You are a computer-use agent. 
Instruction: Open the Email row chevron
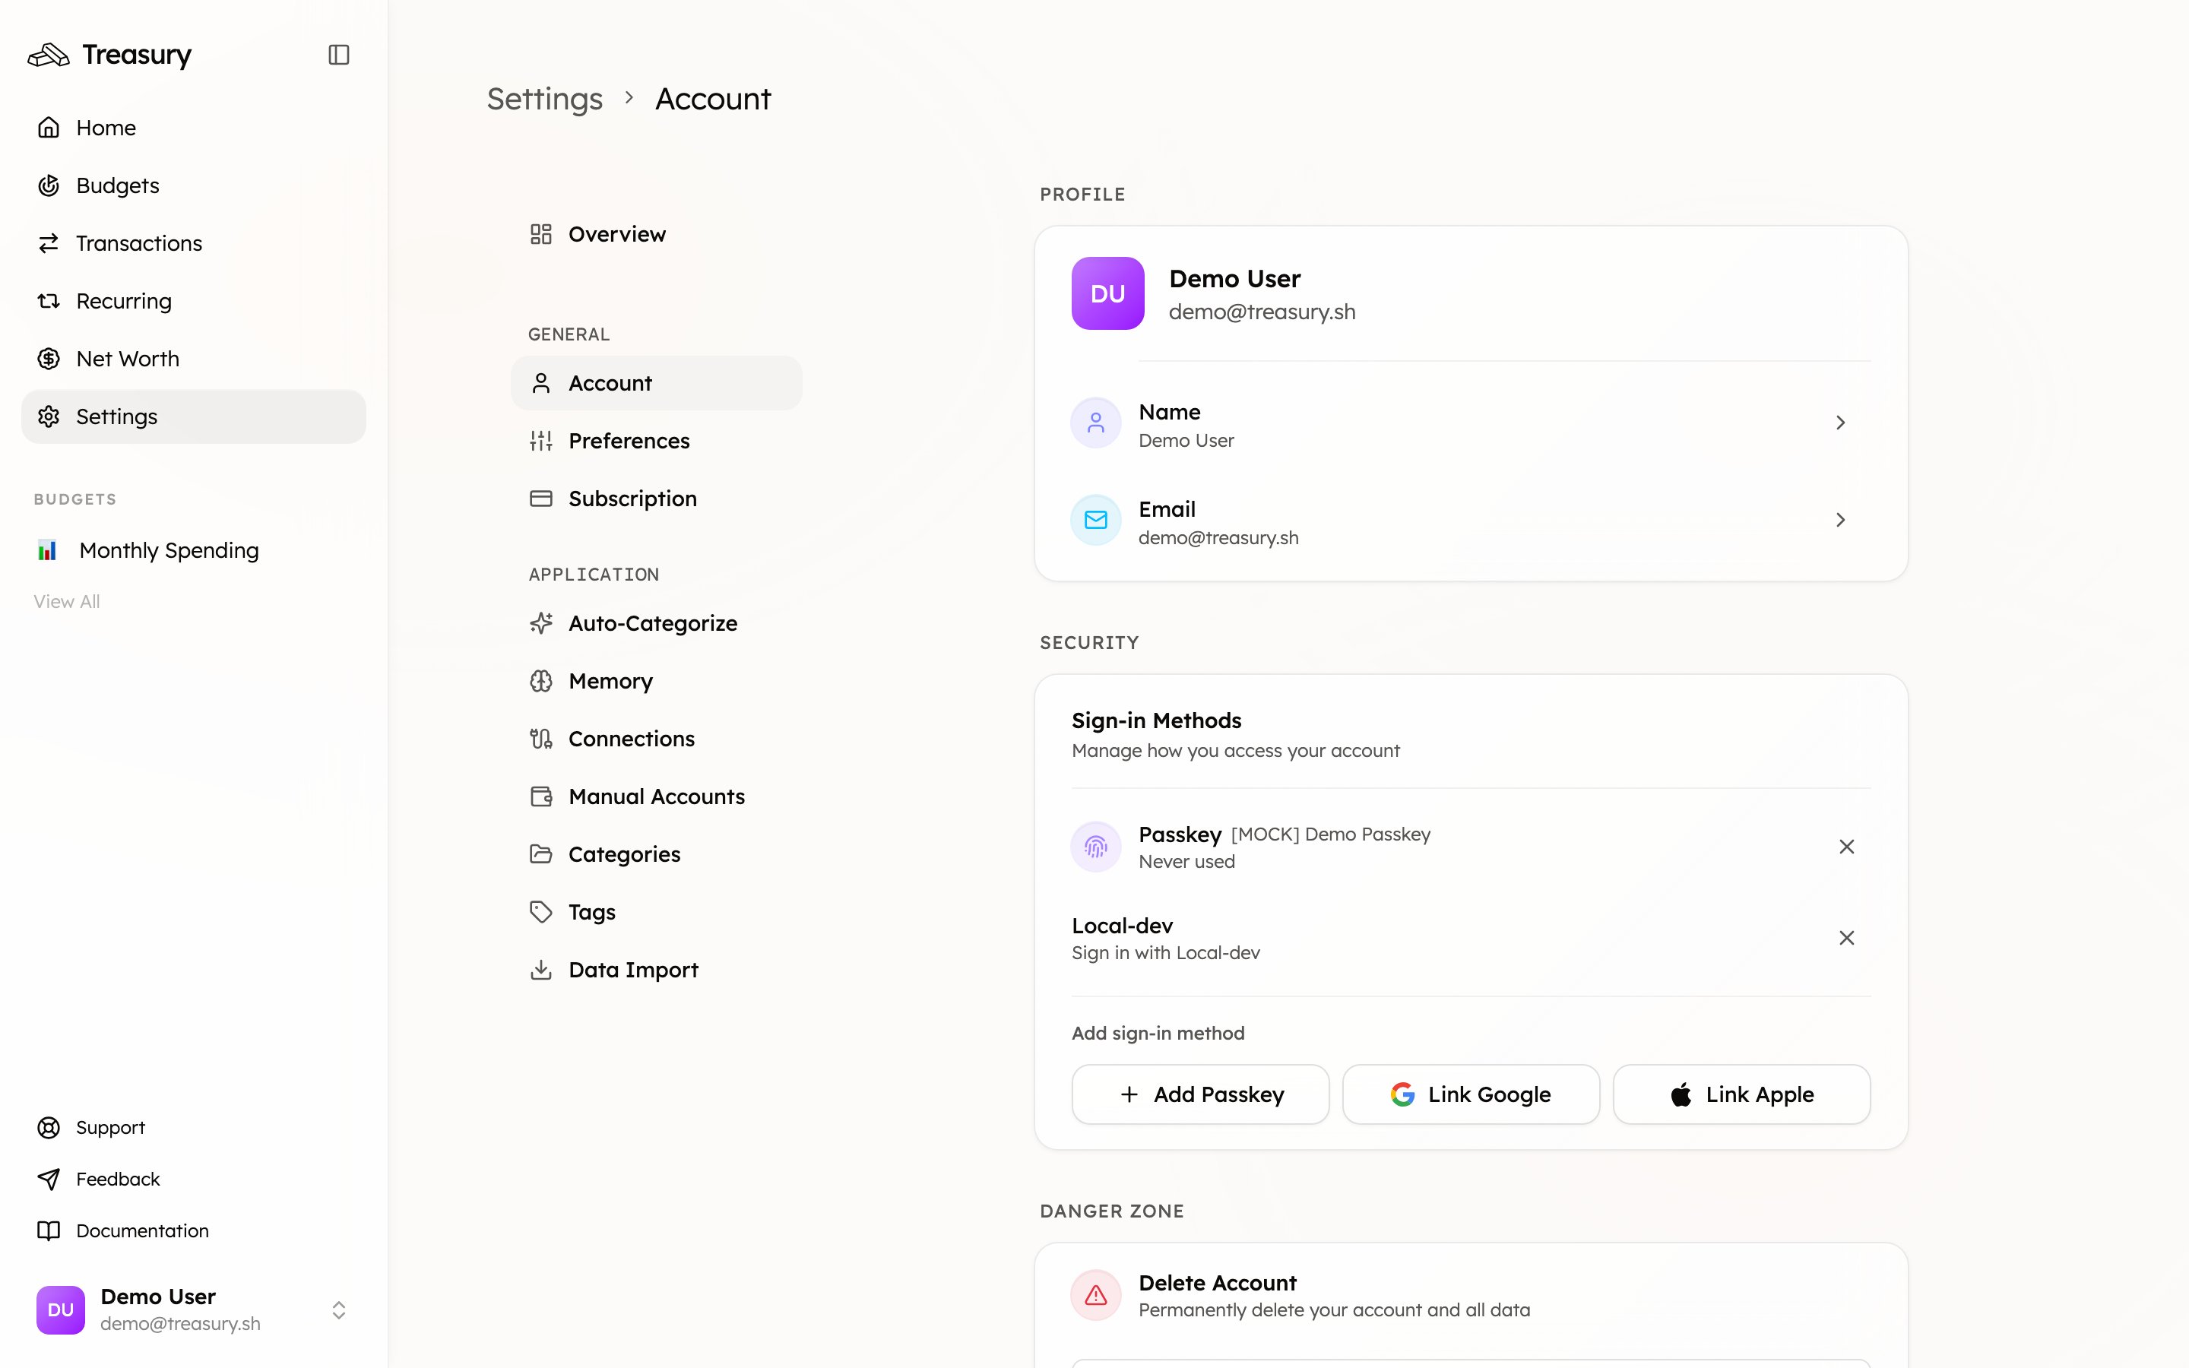1841,521
